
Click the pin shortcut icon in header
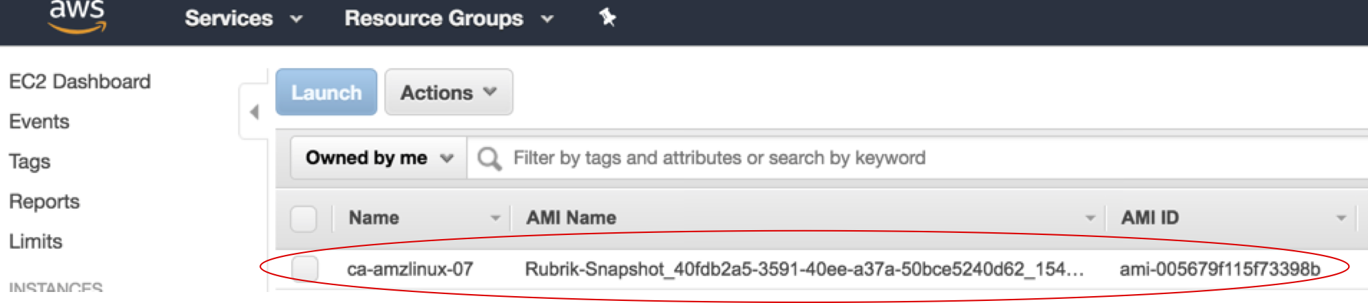[607, 17]
